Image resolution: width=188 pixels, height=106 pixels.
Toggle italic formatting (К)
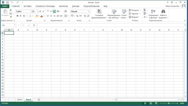(21, 16)
